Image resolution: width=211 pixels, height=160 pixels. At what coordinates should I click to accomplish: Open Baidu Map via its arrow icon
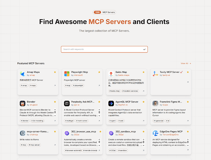[x=143, y=91]
